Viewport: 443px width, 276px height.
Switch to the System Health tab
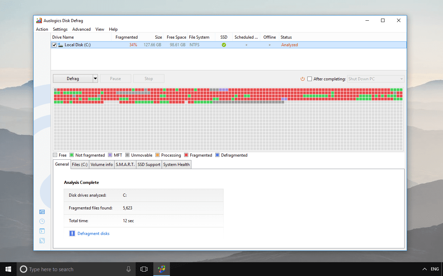(176, 165)
